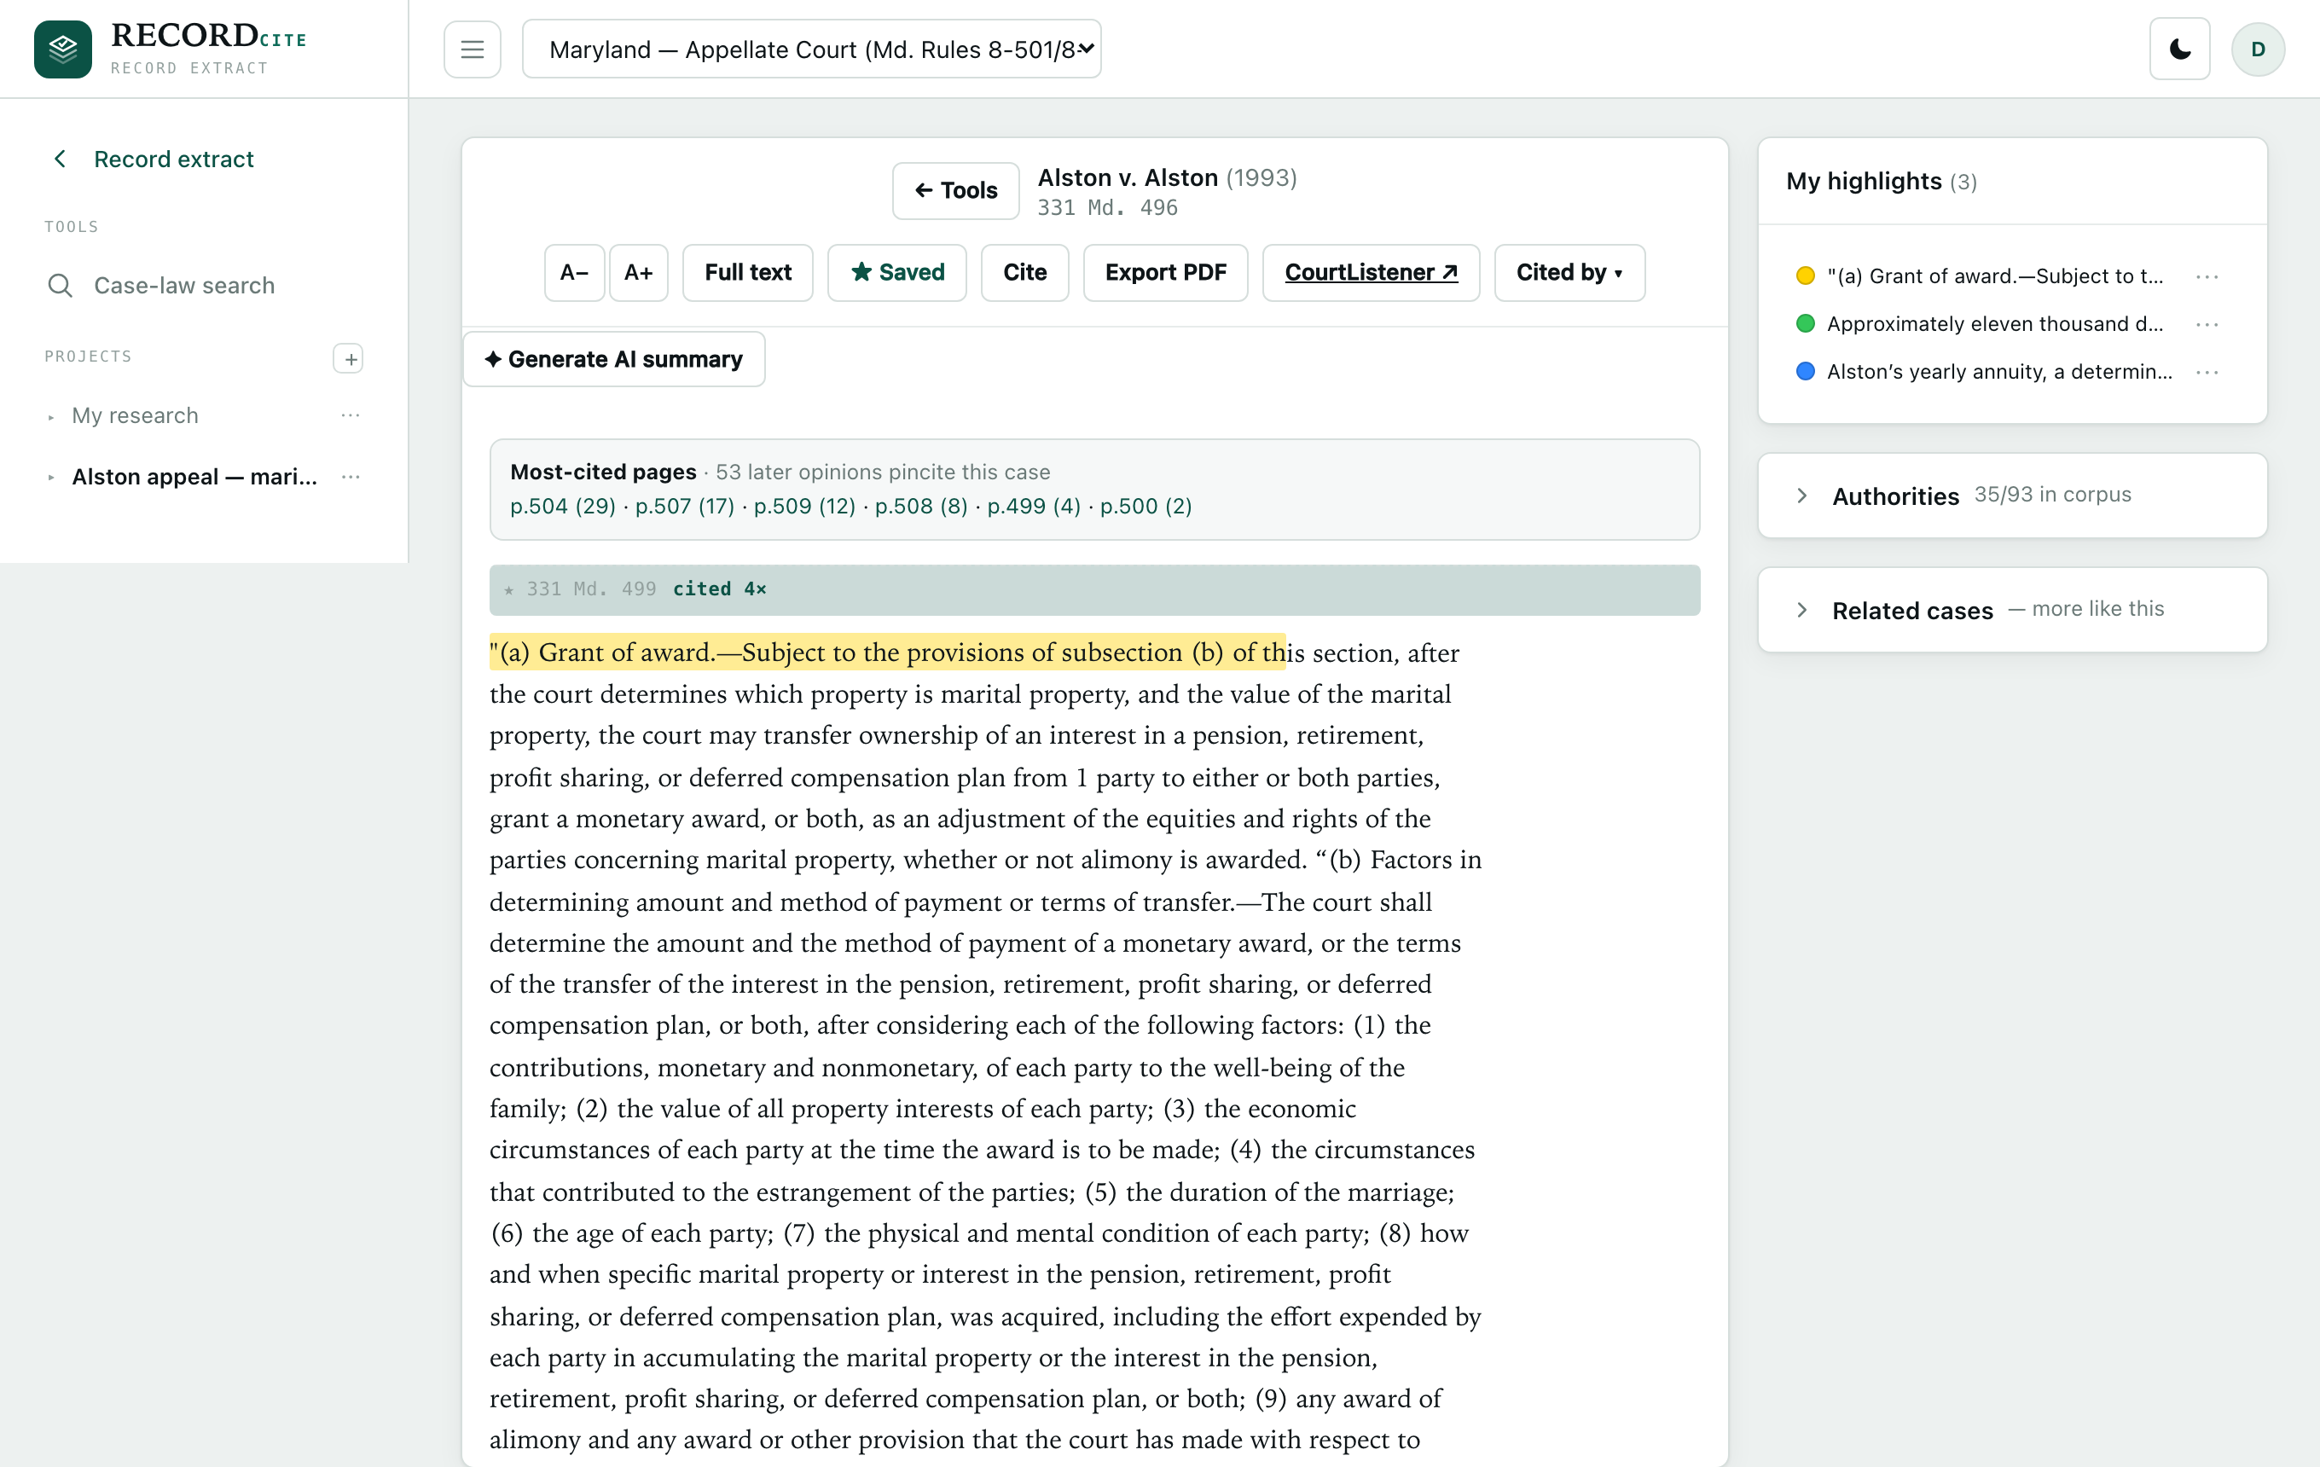Expand the Related cases panel
Viewport: 2320px width, 1467px height.
(x=2012, y=610)
